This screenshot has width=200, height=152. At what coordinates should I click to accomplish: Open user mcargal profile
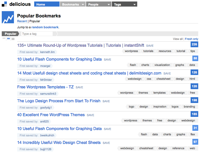(x=45, y=66)
